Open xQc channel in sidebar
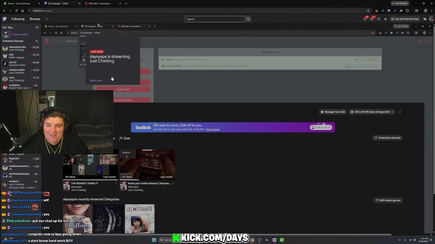This screenshot has height=244, width=435. click(x=20, y=56)
